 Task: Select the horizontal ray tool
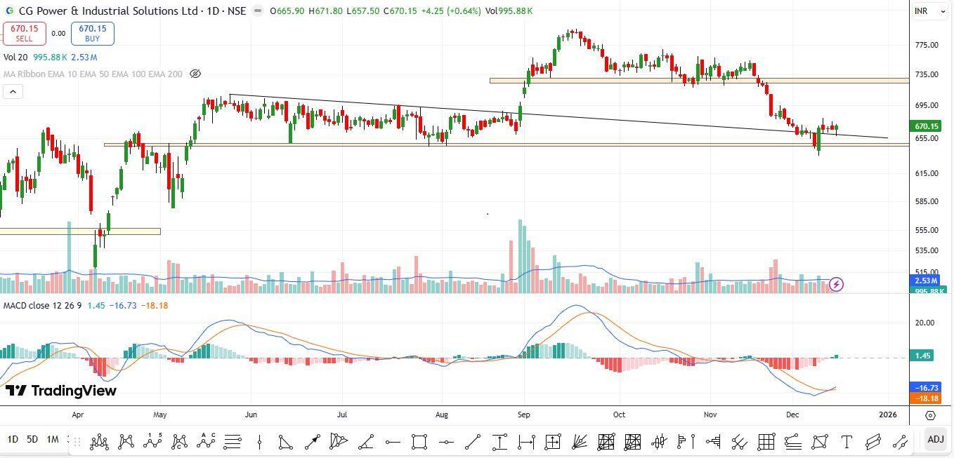click(x=393, y=442)
